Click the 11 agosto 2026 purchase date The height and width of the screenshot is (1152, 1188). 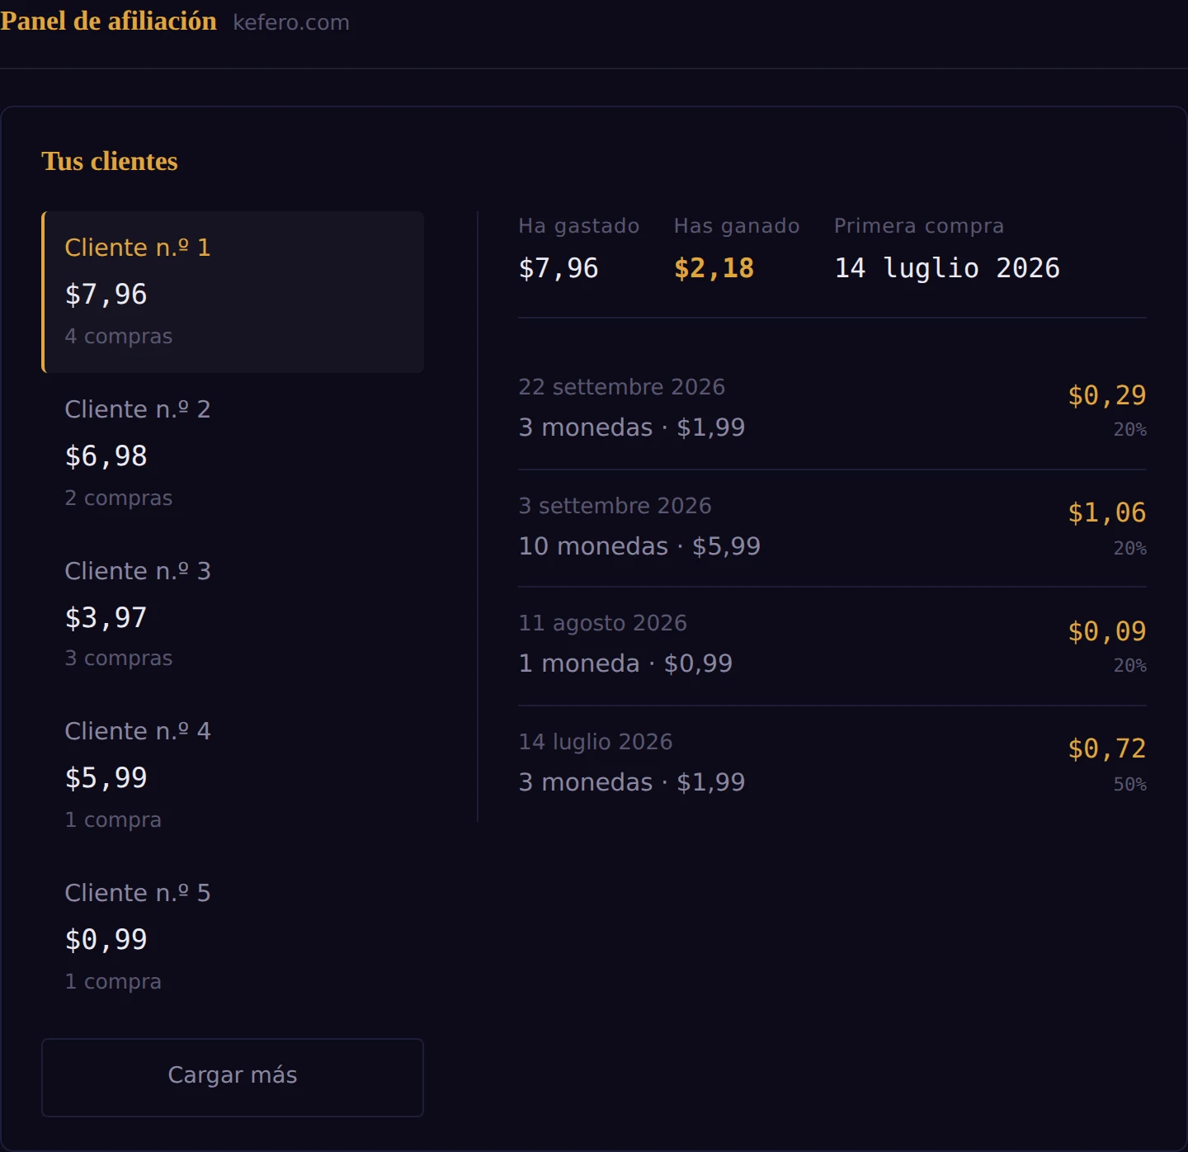pos(602,623)
